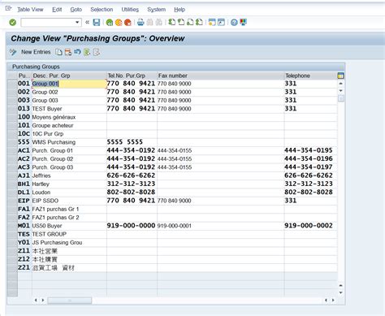Viewport: 385px width, 316px height.
Task: Click the Next Page icon
Action: tap(190, 22)
